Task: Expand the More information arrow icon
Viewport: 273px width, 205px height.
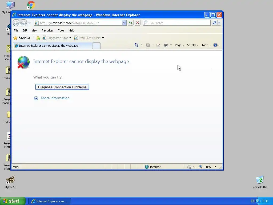Action: 36,98
